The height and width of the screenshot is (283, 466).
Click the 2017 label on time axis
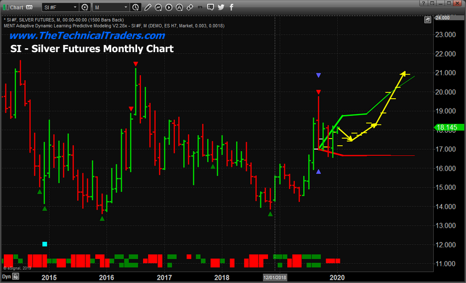pos(164,278)
